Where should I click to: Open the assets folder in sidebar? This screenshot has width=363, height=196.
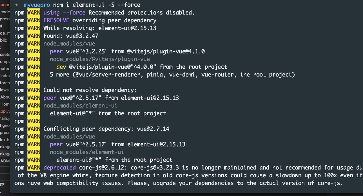pyautogui.click(x=5, y=54)
